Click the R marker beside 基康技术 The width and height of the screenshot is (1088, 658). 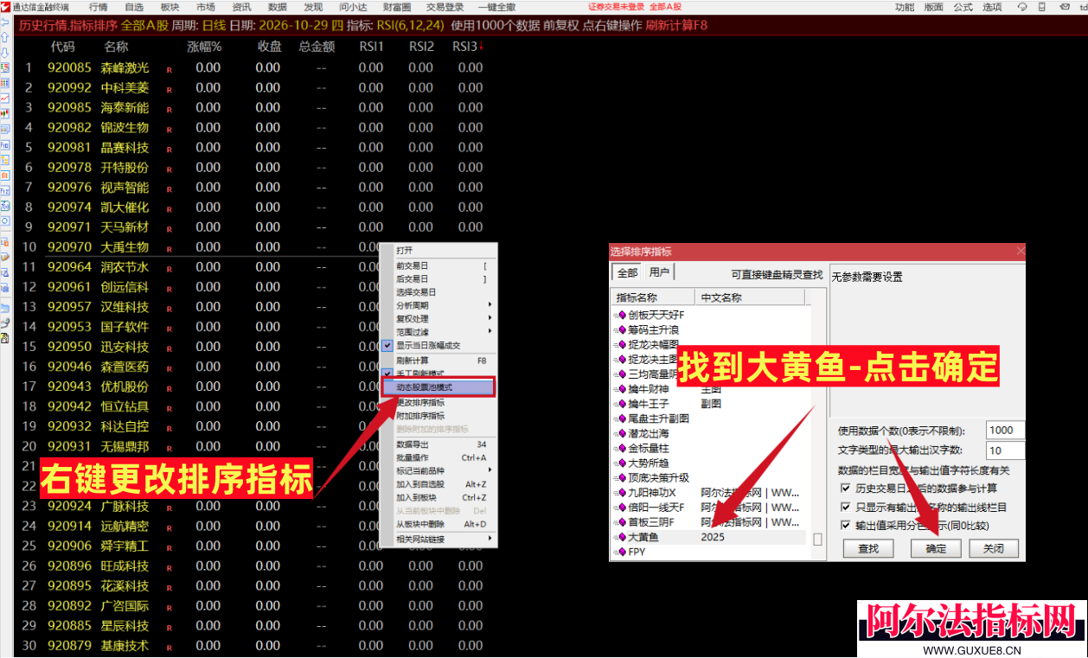(x=170, y=647)
